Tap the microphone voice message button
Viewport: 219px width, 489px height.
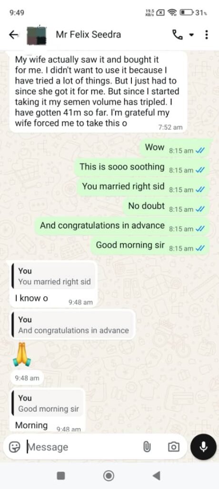coord(203,447)
